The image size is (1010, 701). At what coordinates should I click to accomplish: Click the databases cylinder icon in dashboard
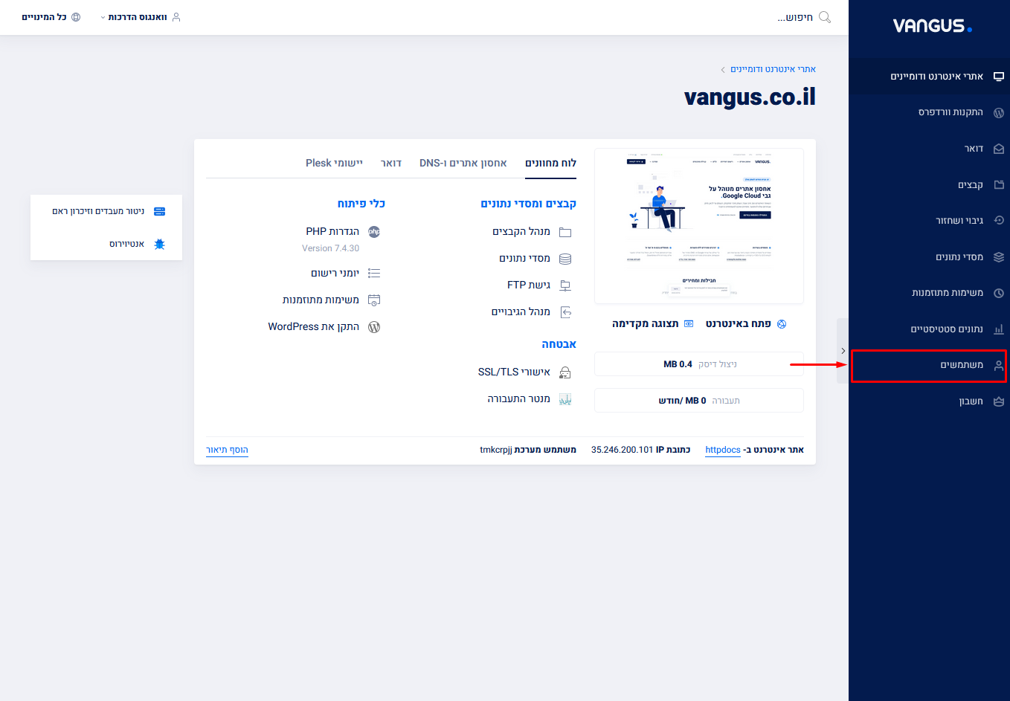(x=565, y=259)
